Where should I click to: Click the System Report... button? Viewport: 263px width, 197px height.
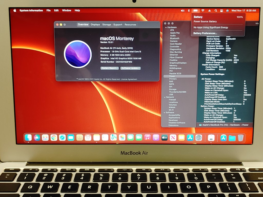[x=109, y=68]
